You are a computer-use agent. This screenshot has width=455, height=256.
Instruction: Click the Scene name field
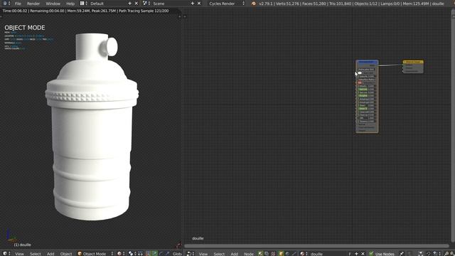click(171, 4)
